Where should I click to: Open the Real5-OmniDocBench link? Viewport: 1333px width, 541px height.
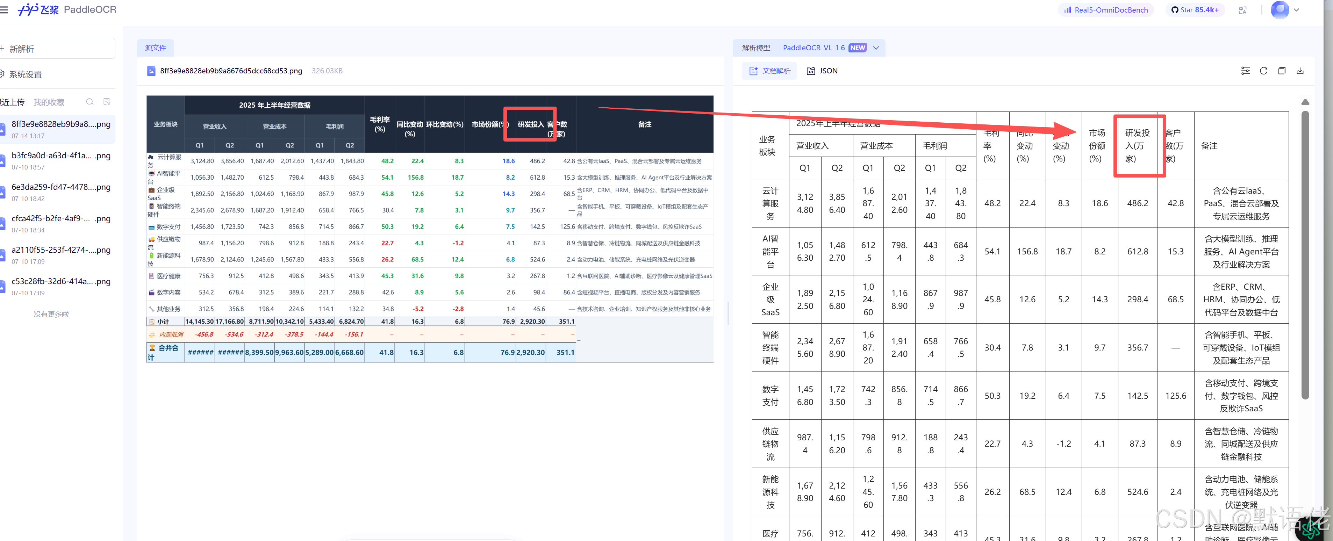[x=1106, y=10]
